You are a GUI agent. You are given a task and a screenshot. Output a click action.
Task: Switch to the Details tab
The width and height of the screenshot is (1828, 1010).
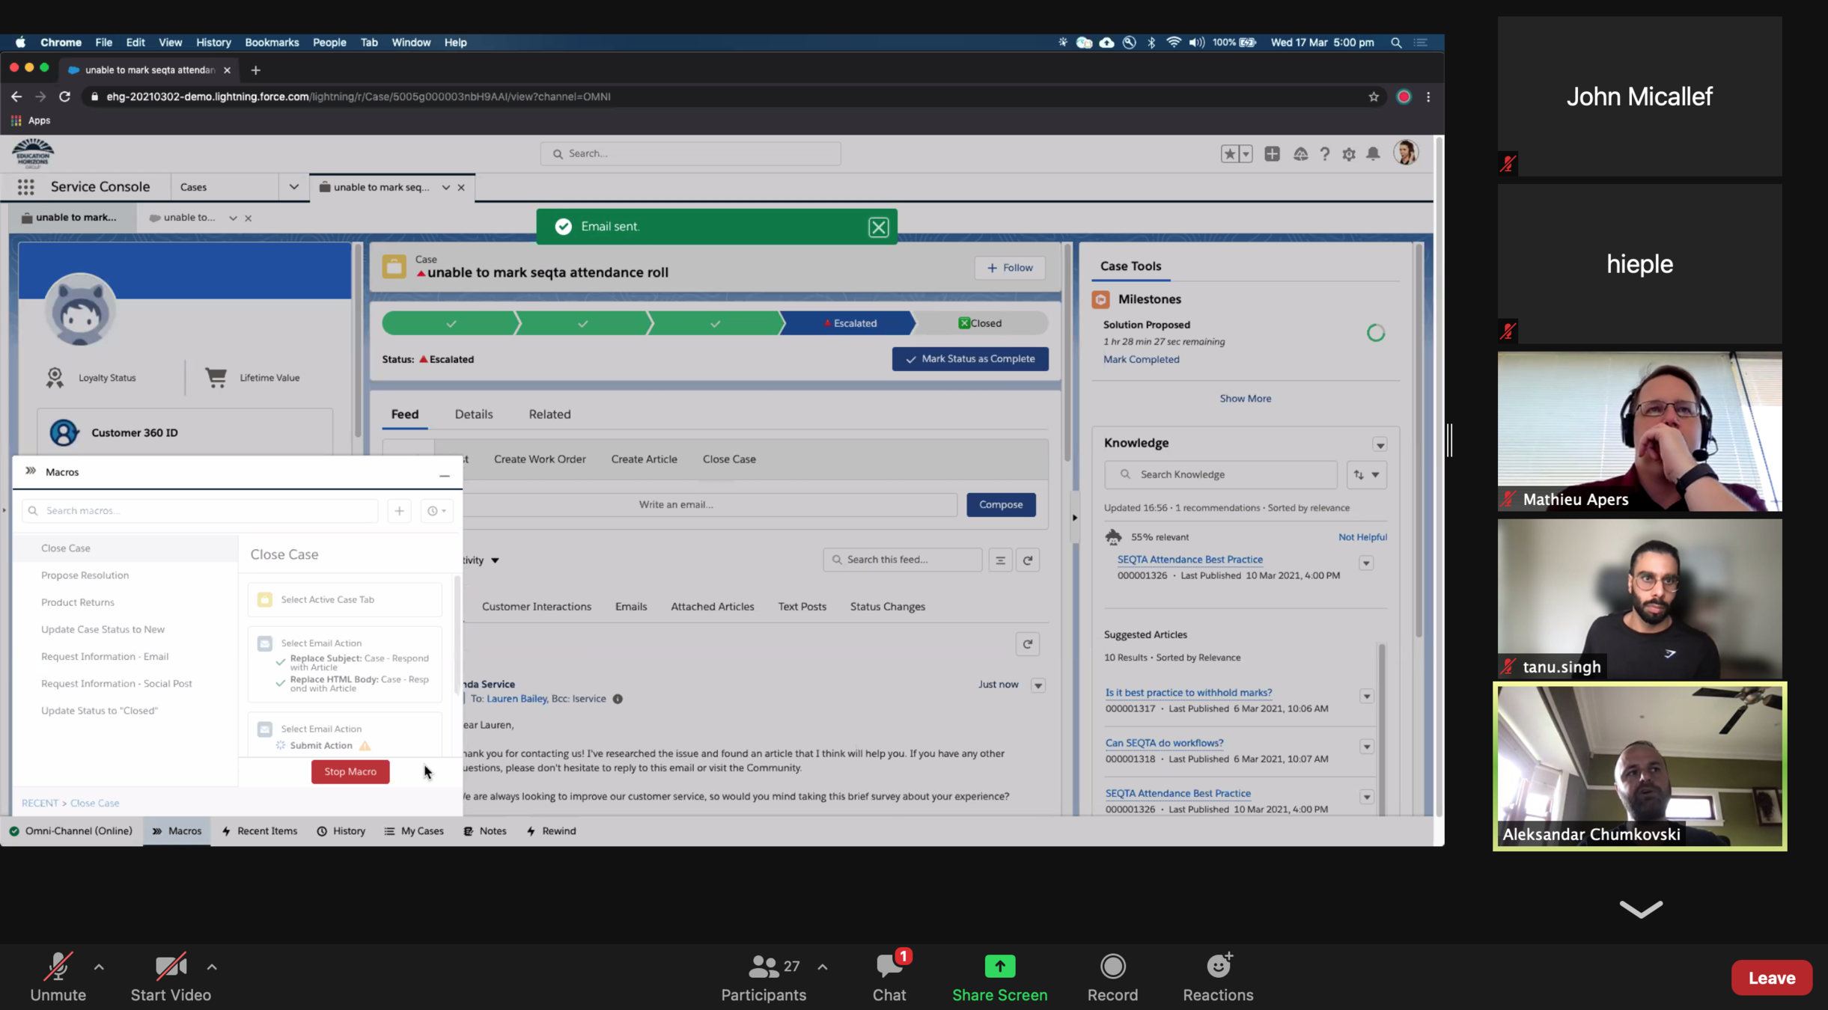(474, 414)
